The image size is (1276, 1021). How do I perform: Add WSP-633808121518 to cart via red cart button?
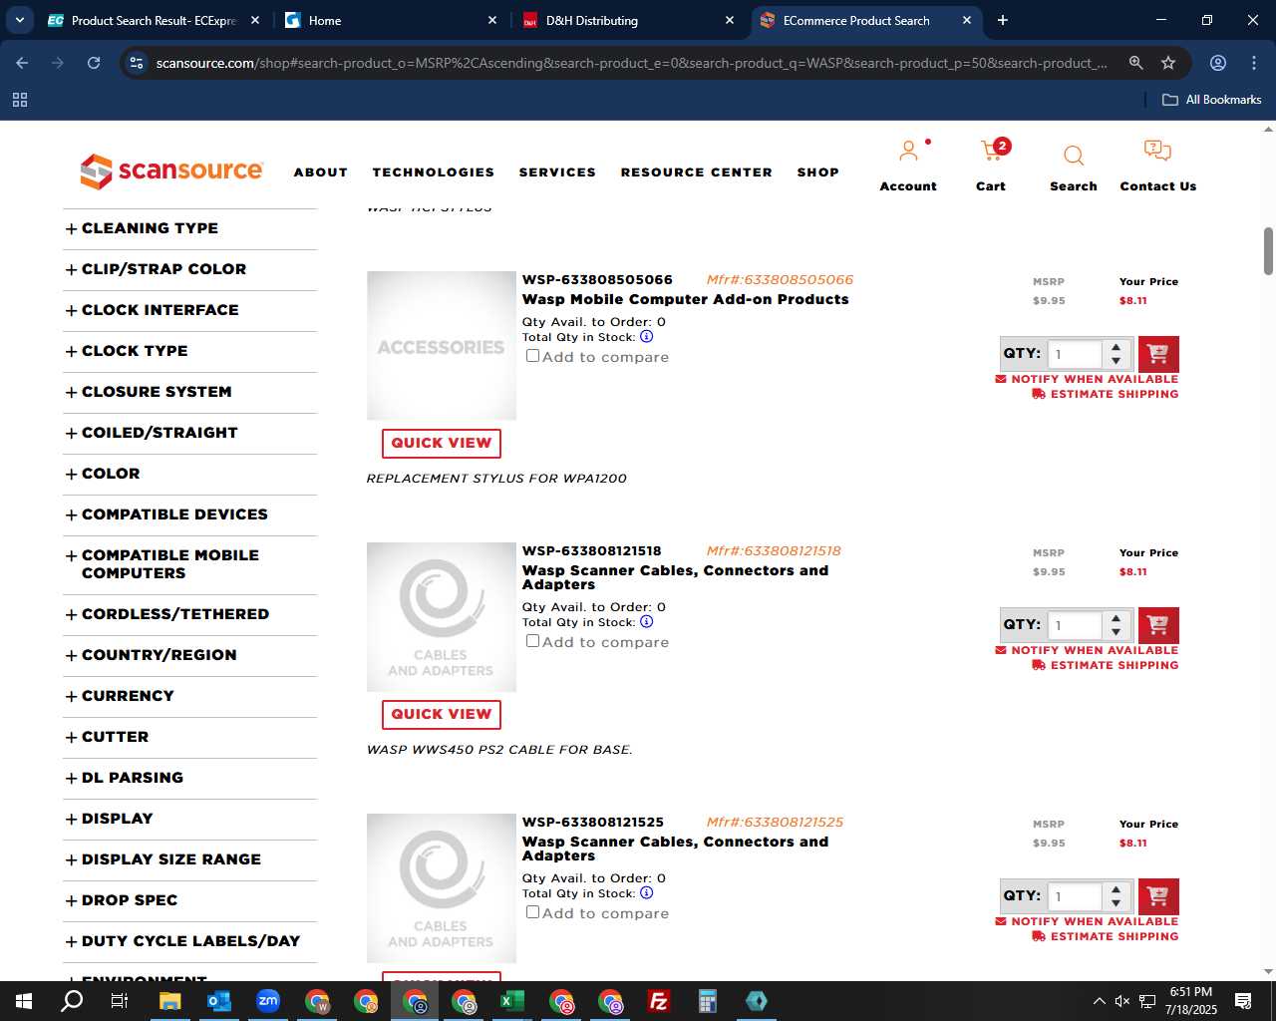point(1157,625)
